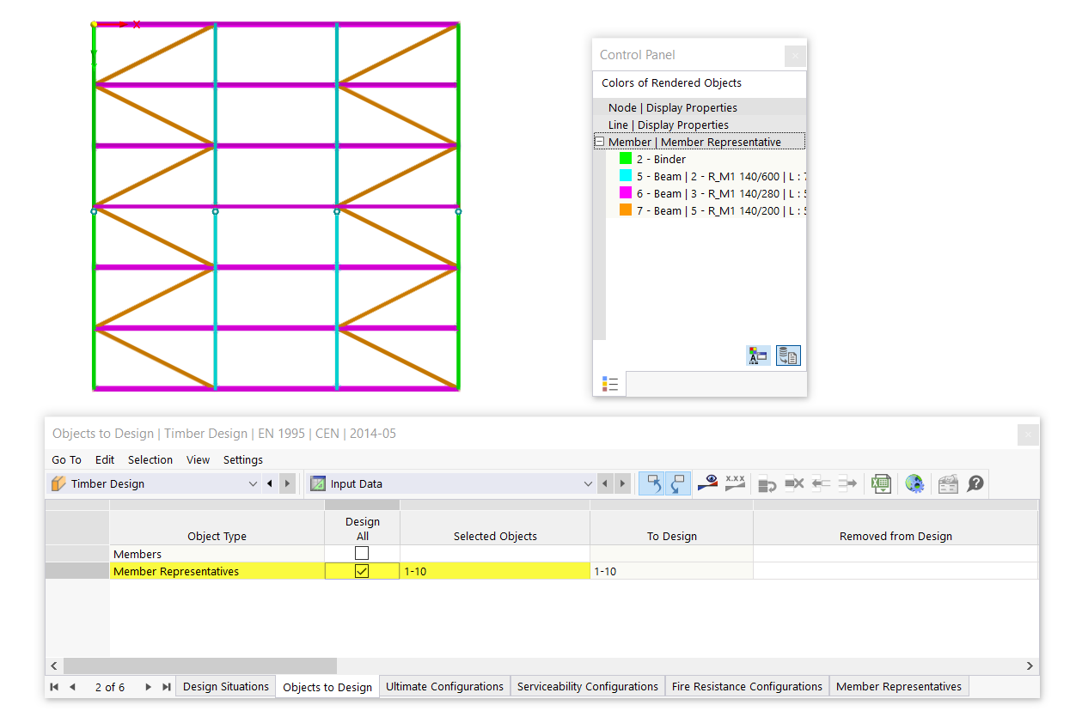Open the help question mark icon

coord(975,483)
